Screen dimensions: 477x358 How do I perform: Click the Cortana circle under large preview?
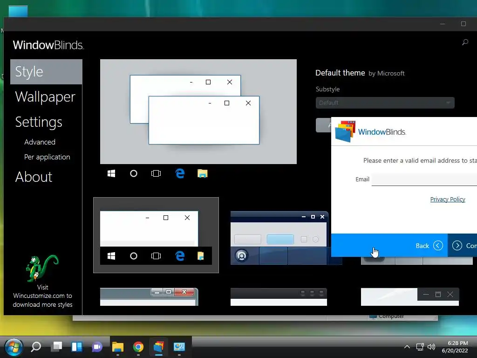pos(134,173)
